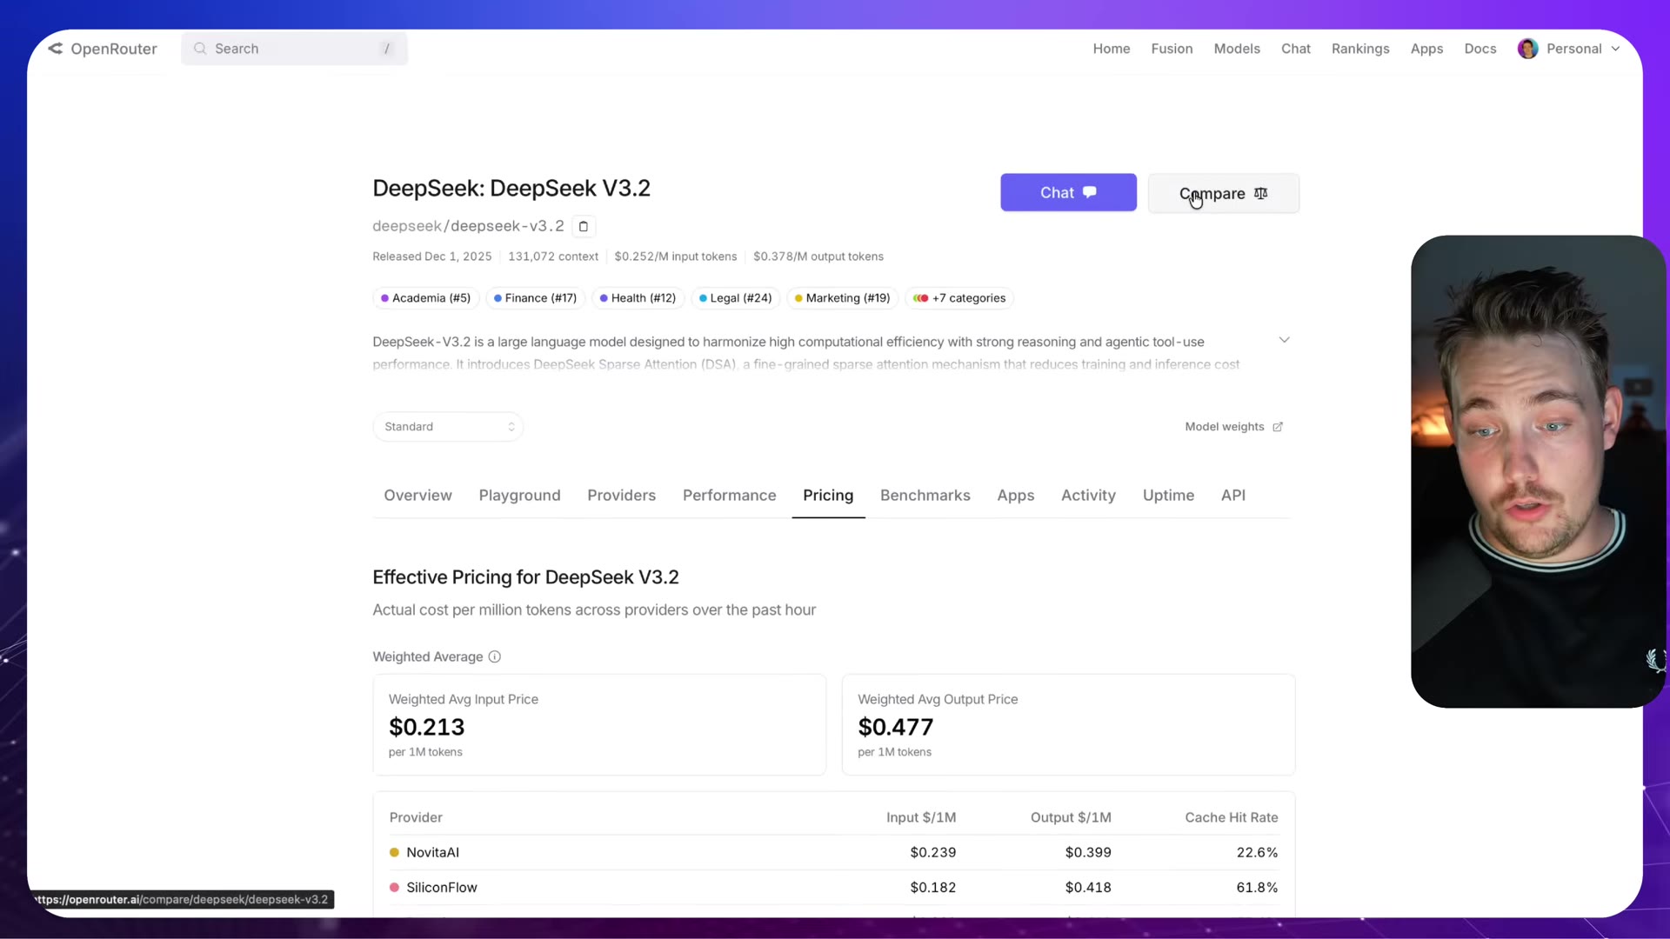Image resolution: width=1670 pixels, height=939 pixels.
Task: Open the Personal account menu chevron
Action: [x=1615, y=49]
